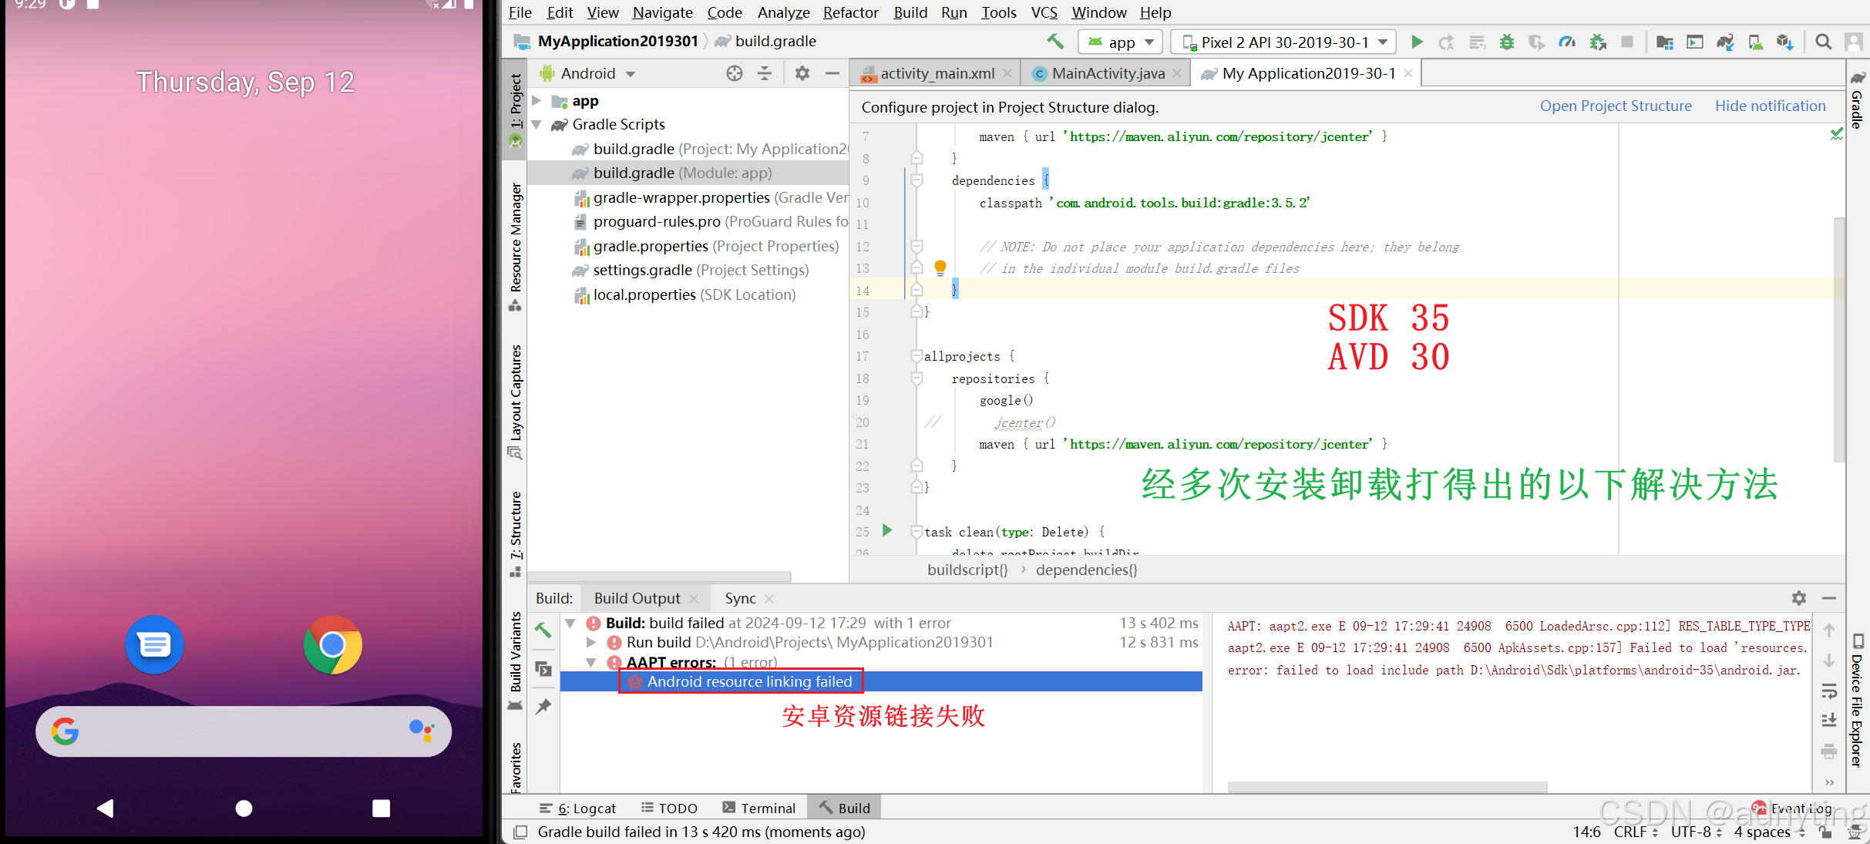Tap Chrome app icon on emulator
Viewport: 1870px width, 844px height.
pyautogui.click(x=333, y=644)
